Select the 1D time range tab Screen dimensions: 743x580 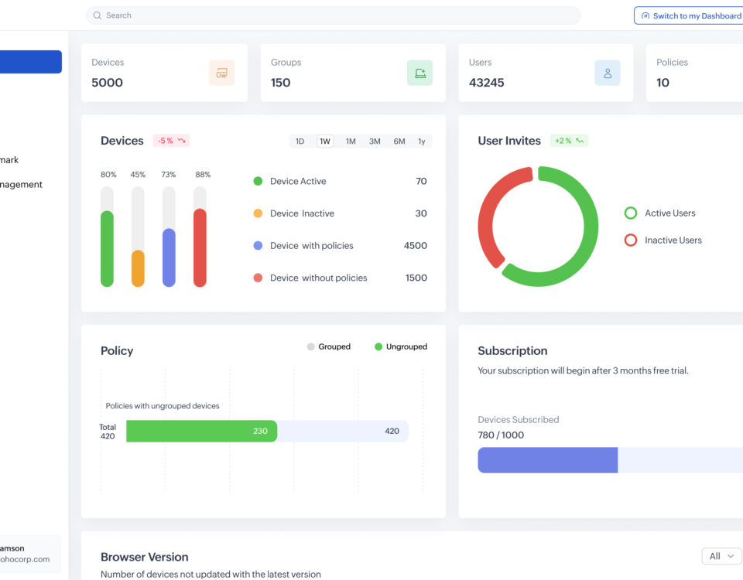coord(300,142)
